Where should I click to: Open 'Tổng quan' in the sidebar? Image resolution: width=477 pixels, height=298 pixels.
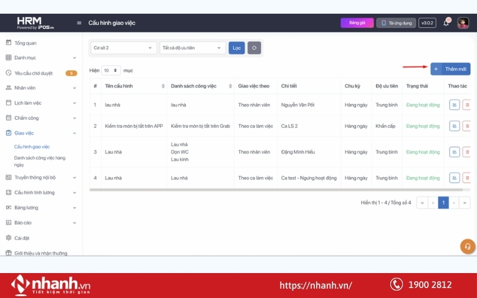click(25, 43)
